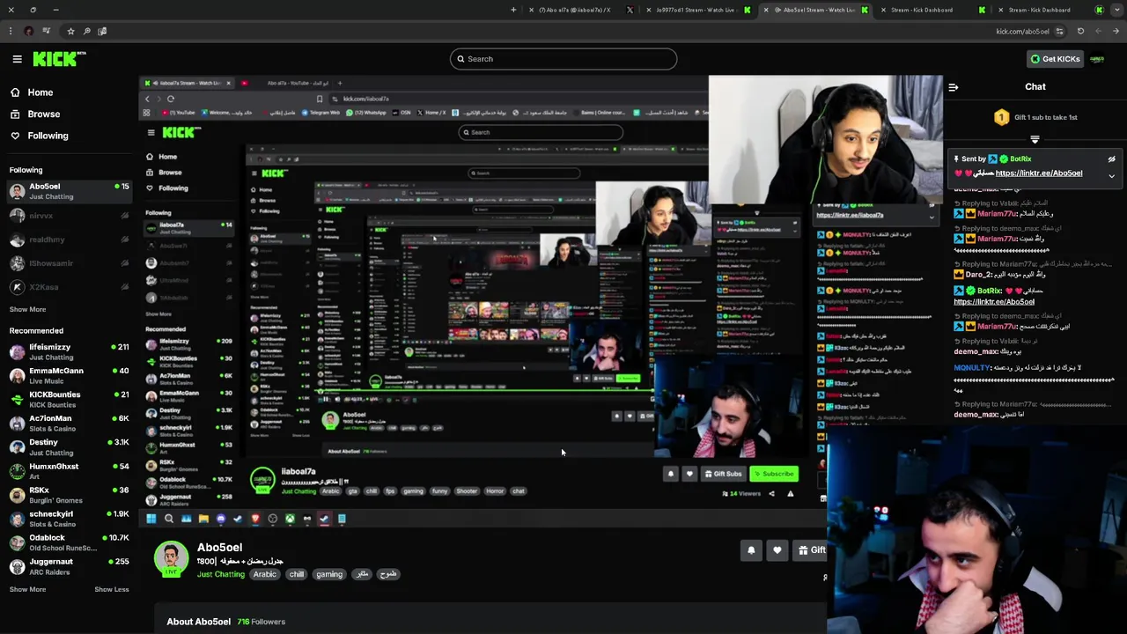Click Daro_2 username in chat
Screen dimensions: 1127x634
(979, 275)
